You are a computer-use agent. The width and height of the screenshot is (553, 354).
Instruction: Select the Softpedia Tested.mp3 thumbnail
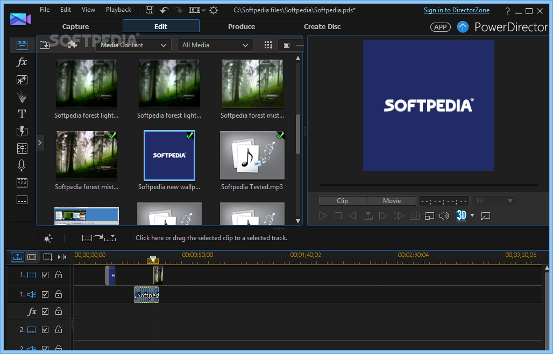pyautogui.click(x=252, y=155)
